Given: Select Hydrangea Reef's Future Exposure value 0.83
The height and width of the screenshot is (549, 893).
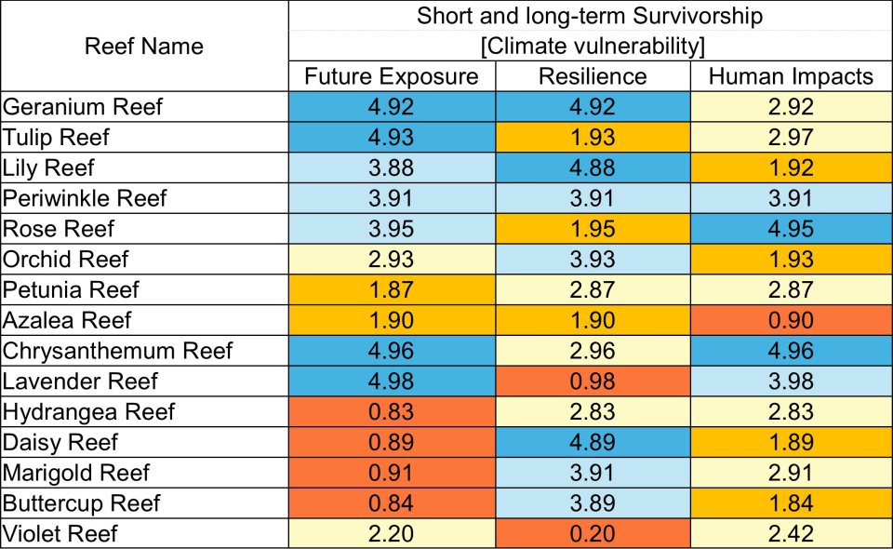Looking at the screenshot, I should [x=392, y=412].
